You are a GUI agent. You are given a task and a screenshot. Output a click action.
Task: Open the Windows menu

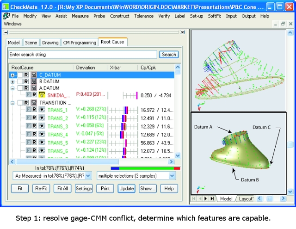click(x=12, y=24)
